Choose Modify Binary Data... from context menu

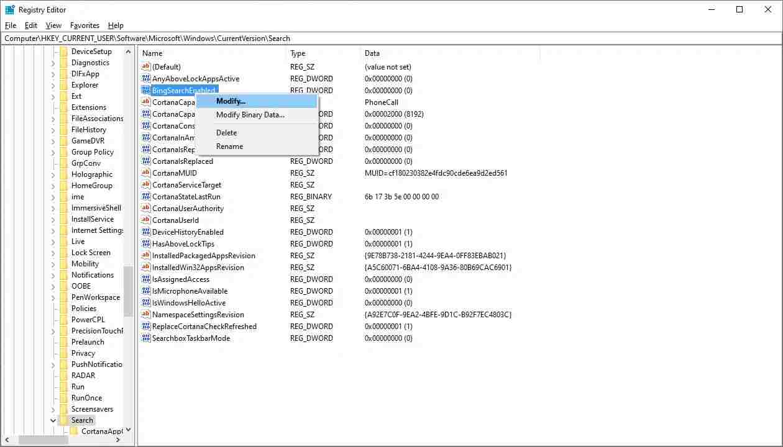point(257,115)
